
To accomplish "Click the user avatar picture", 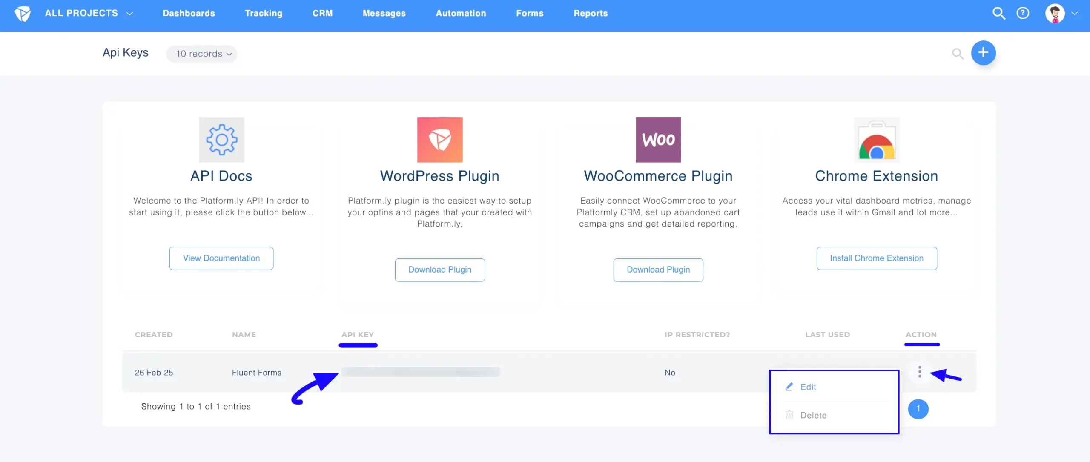I will tap(1055, 14).
